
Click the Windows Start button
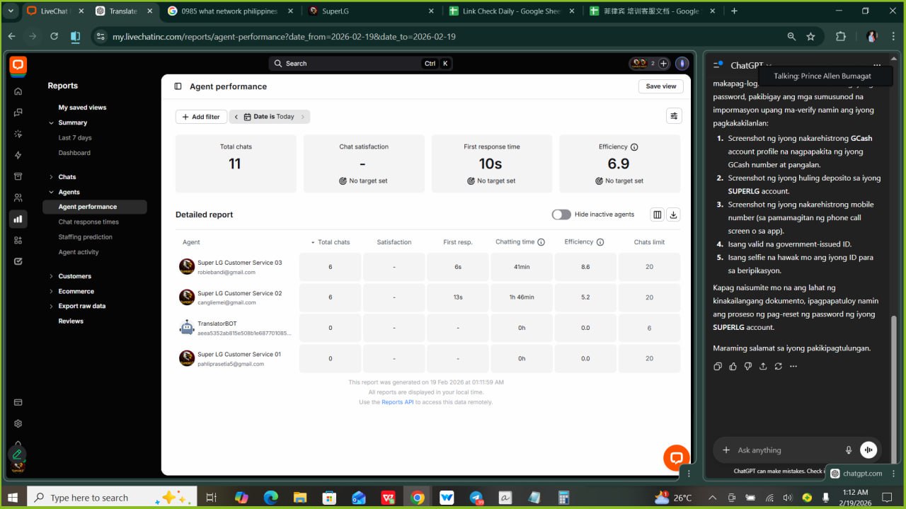pyautogui.click(x=12, y=498)
